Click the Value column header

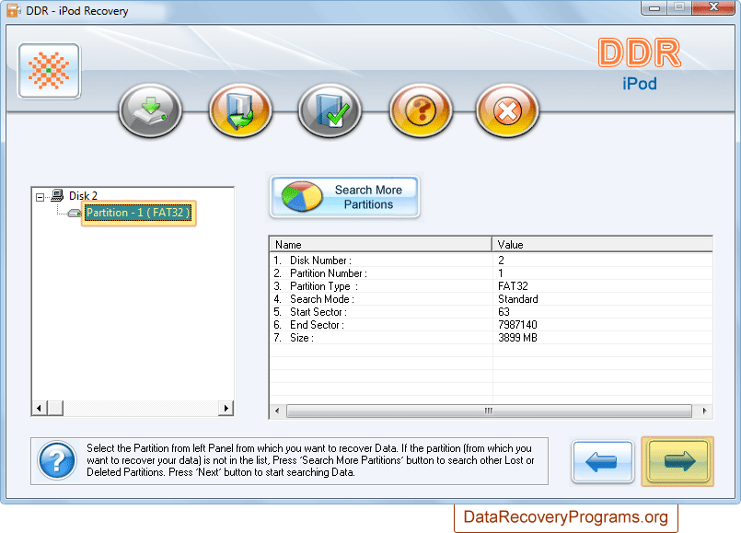(602, 245)
